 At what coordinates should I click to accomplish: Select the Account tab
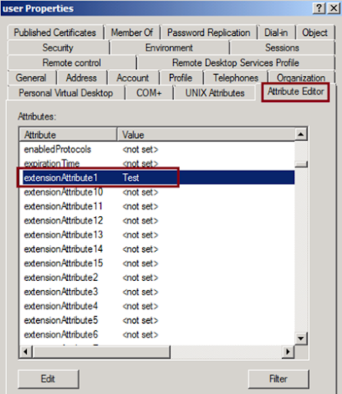click(x=133, y=78)
